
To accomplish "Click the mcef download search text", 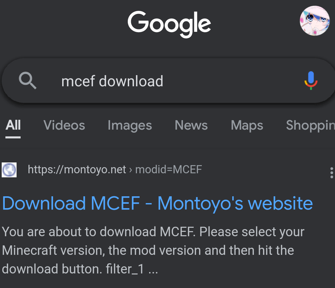I will coord(112,81).
